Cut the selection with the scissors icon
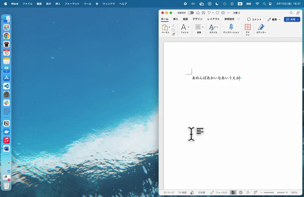Screen dimensions: 304x197 pyautogui.click(x=173, y=25)
